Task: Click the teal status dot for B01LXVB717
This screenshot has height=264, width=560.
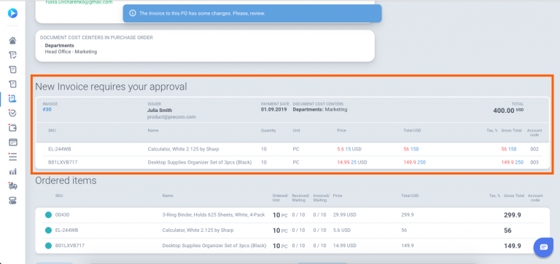Action: point(48,246)
